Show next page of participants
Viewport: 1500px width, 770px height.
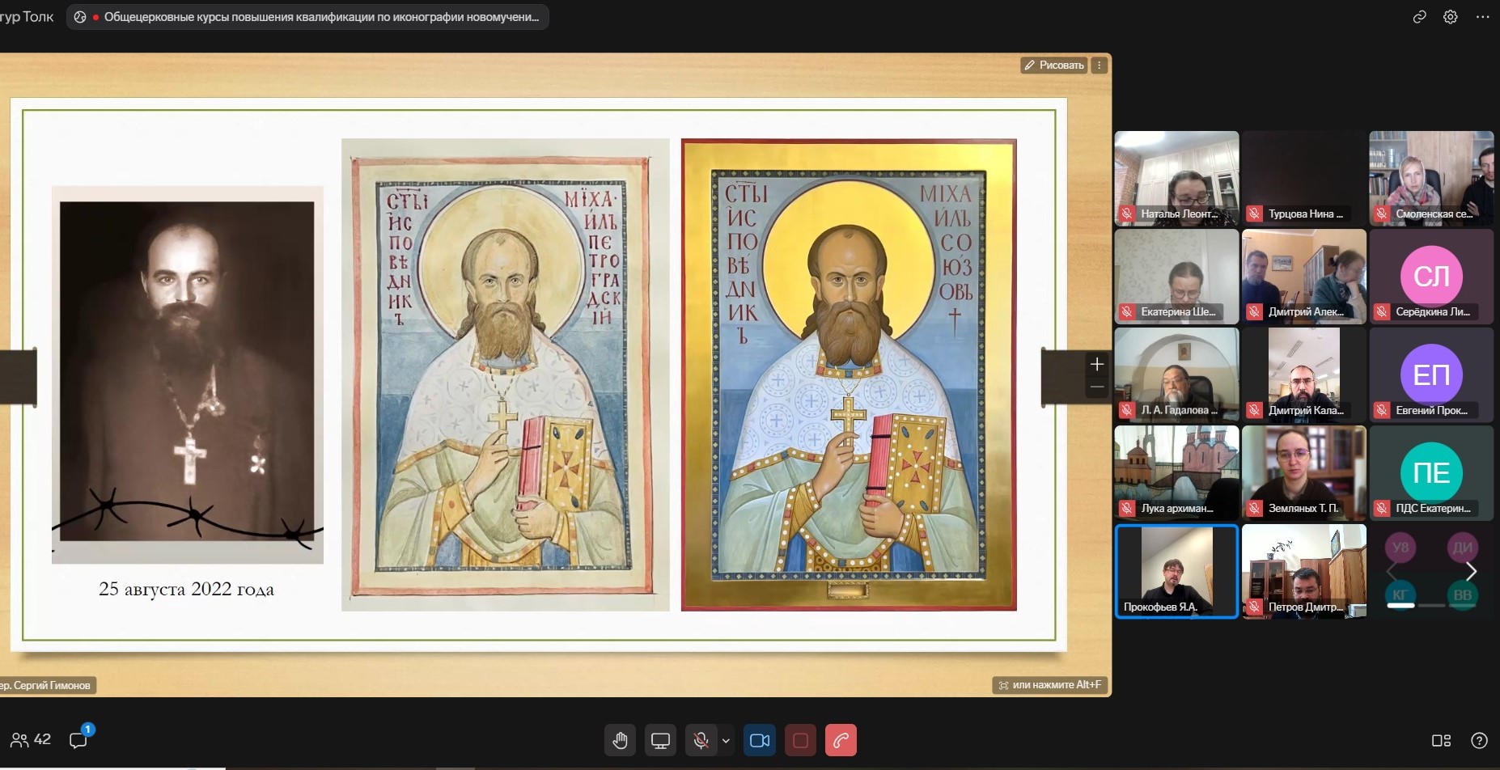click(x=1471, y=572)
